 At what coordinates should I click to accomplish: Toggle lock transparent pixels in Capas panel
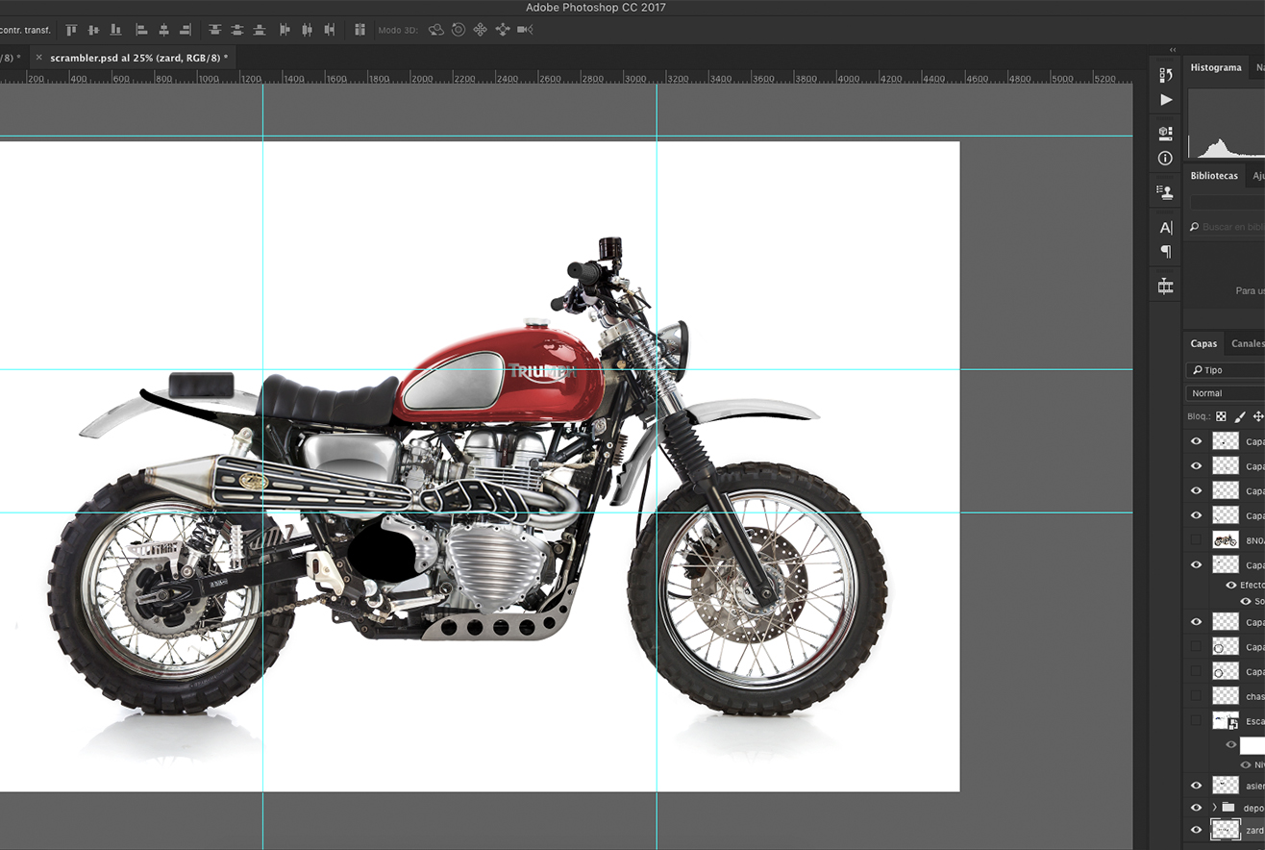1221,417
